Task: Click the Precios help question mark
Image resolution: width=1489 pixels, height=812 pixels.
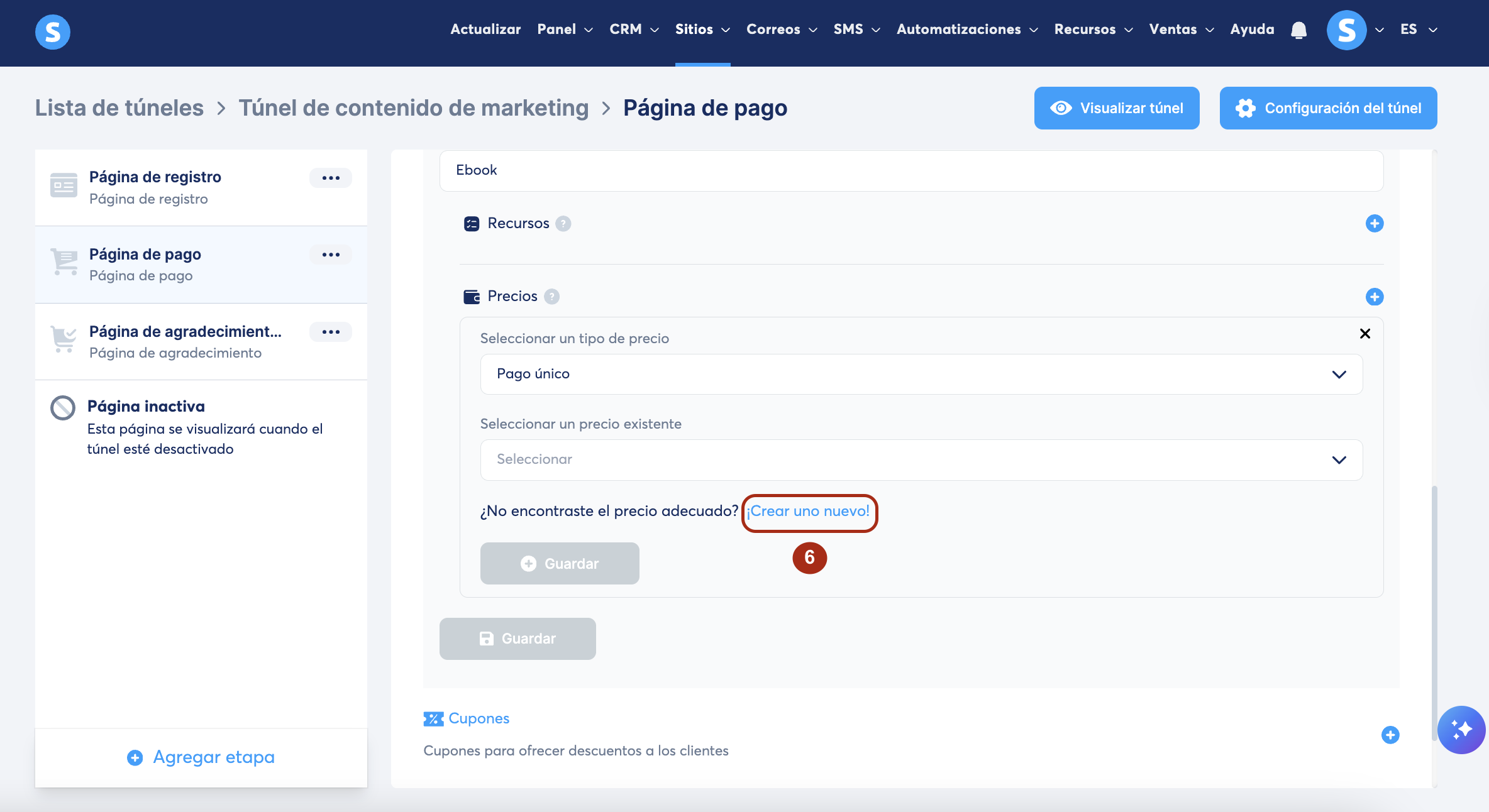Action: click(x=551, y=297)
